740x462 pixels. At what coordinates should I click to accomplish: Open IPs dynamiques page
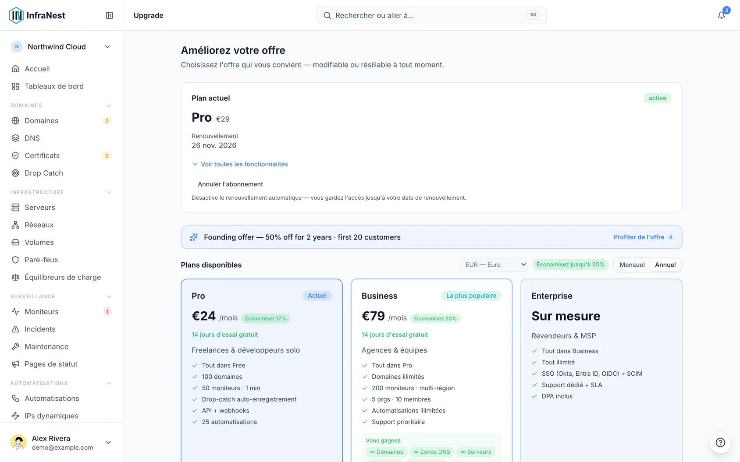tap(61, 416)
